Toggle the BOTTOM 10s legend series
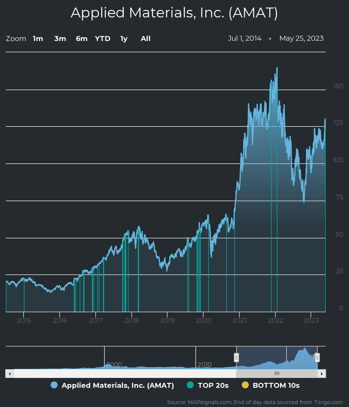Screen dimensions: 349x407 pyautogui.click(x=271, y=385)
